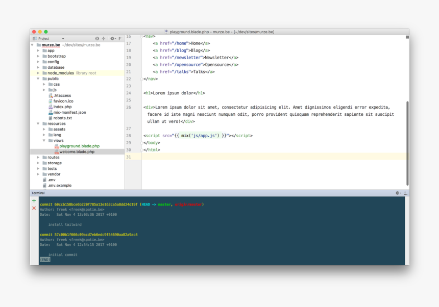Open the Terminal panel gear settings
The width and height of the screenshot is (439, 307).
(398, 193)
